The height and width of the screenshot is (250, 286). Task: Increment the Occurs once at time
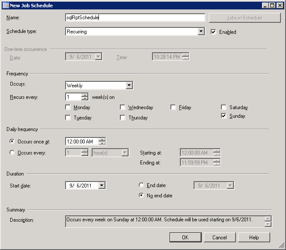click(102, 140)
